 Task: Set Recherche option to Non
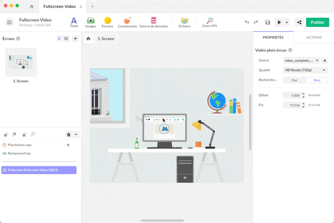[x=317, y=80]
